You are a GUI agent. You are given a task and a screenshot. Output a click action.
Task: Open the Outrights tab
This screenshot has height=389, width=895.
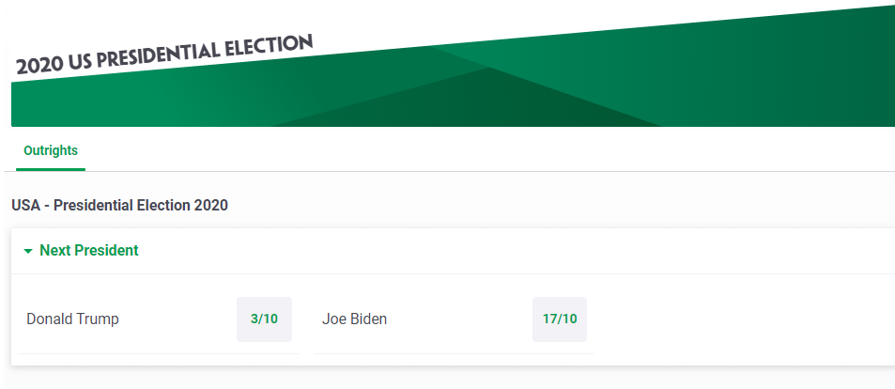[51, 150]
